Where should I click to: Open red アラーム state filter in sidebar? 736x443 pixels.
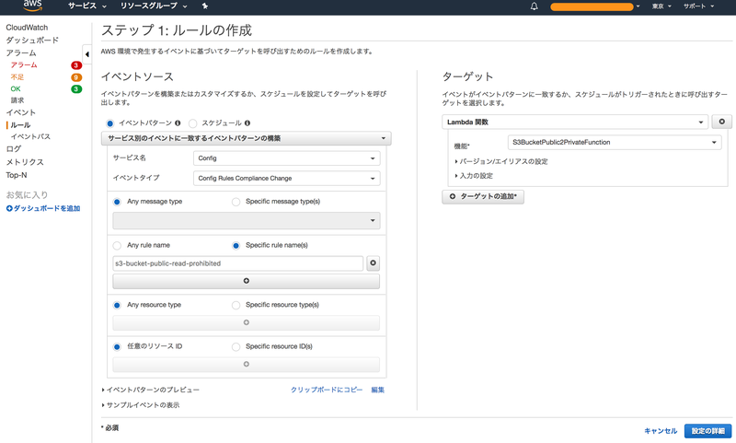point(24,65)
